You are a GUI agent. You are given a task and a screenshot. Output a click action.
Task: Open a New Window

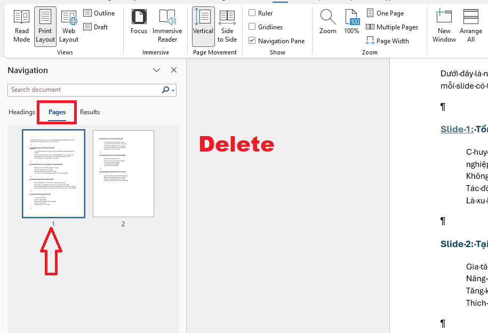444,27
